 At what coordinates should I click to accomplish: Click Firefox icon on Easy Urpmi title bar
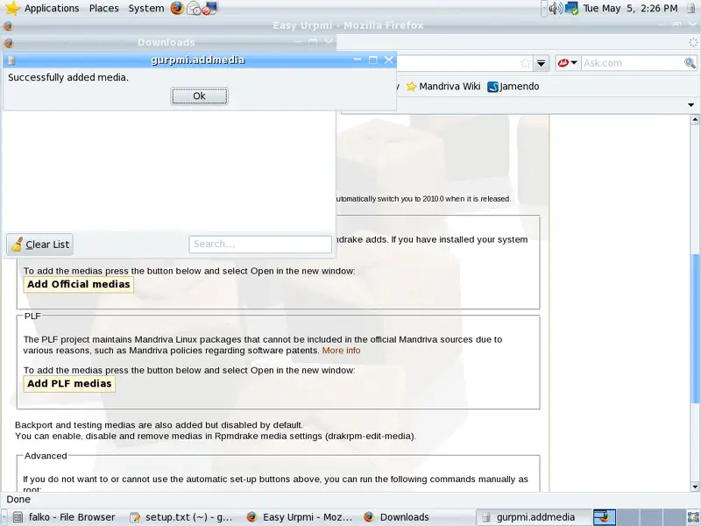[x=8, y=26]
